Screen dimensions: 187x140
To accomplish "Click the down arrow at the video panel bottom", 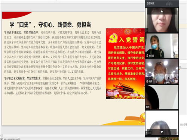I will (162, 132).
